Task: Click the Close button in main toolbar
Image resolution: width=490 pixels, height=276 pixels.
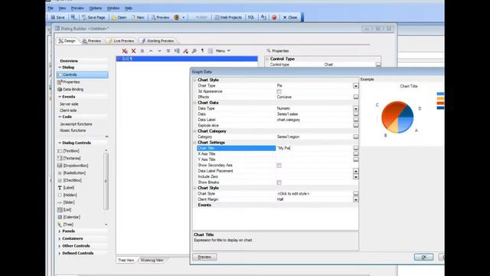Action: 290,18
